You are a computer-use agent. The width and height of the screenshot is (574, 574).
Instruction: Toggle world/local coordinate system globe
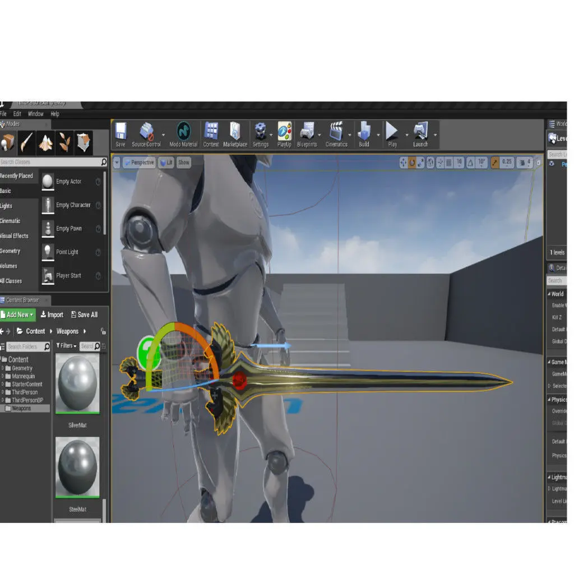pyautogui.click(x=430, y=163)
